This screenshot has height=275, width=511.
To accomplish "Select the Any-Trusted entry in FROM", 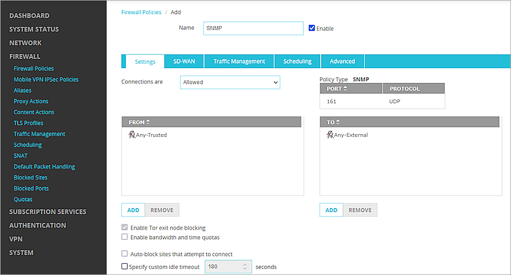I will (151, 135).
